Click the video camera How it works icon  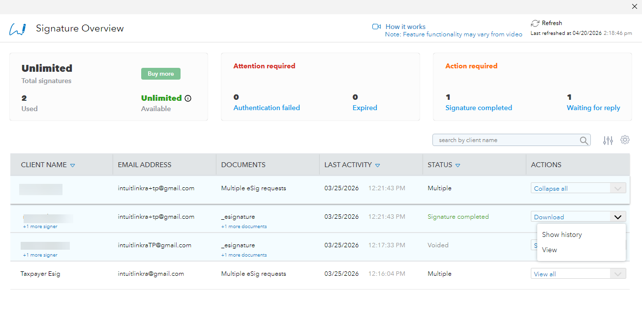pyautogui.click(x=377, y=27)
